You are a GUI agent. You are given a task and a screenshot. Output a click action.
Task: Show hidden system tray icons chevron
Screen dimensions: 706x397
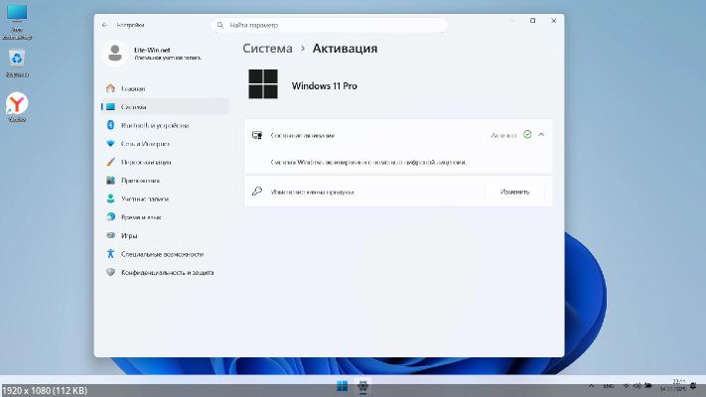(592, 385)
